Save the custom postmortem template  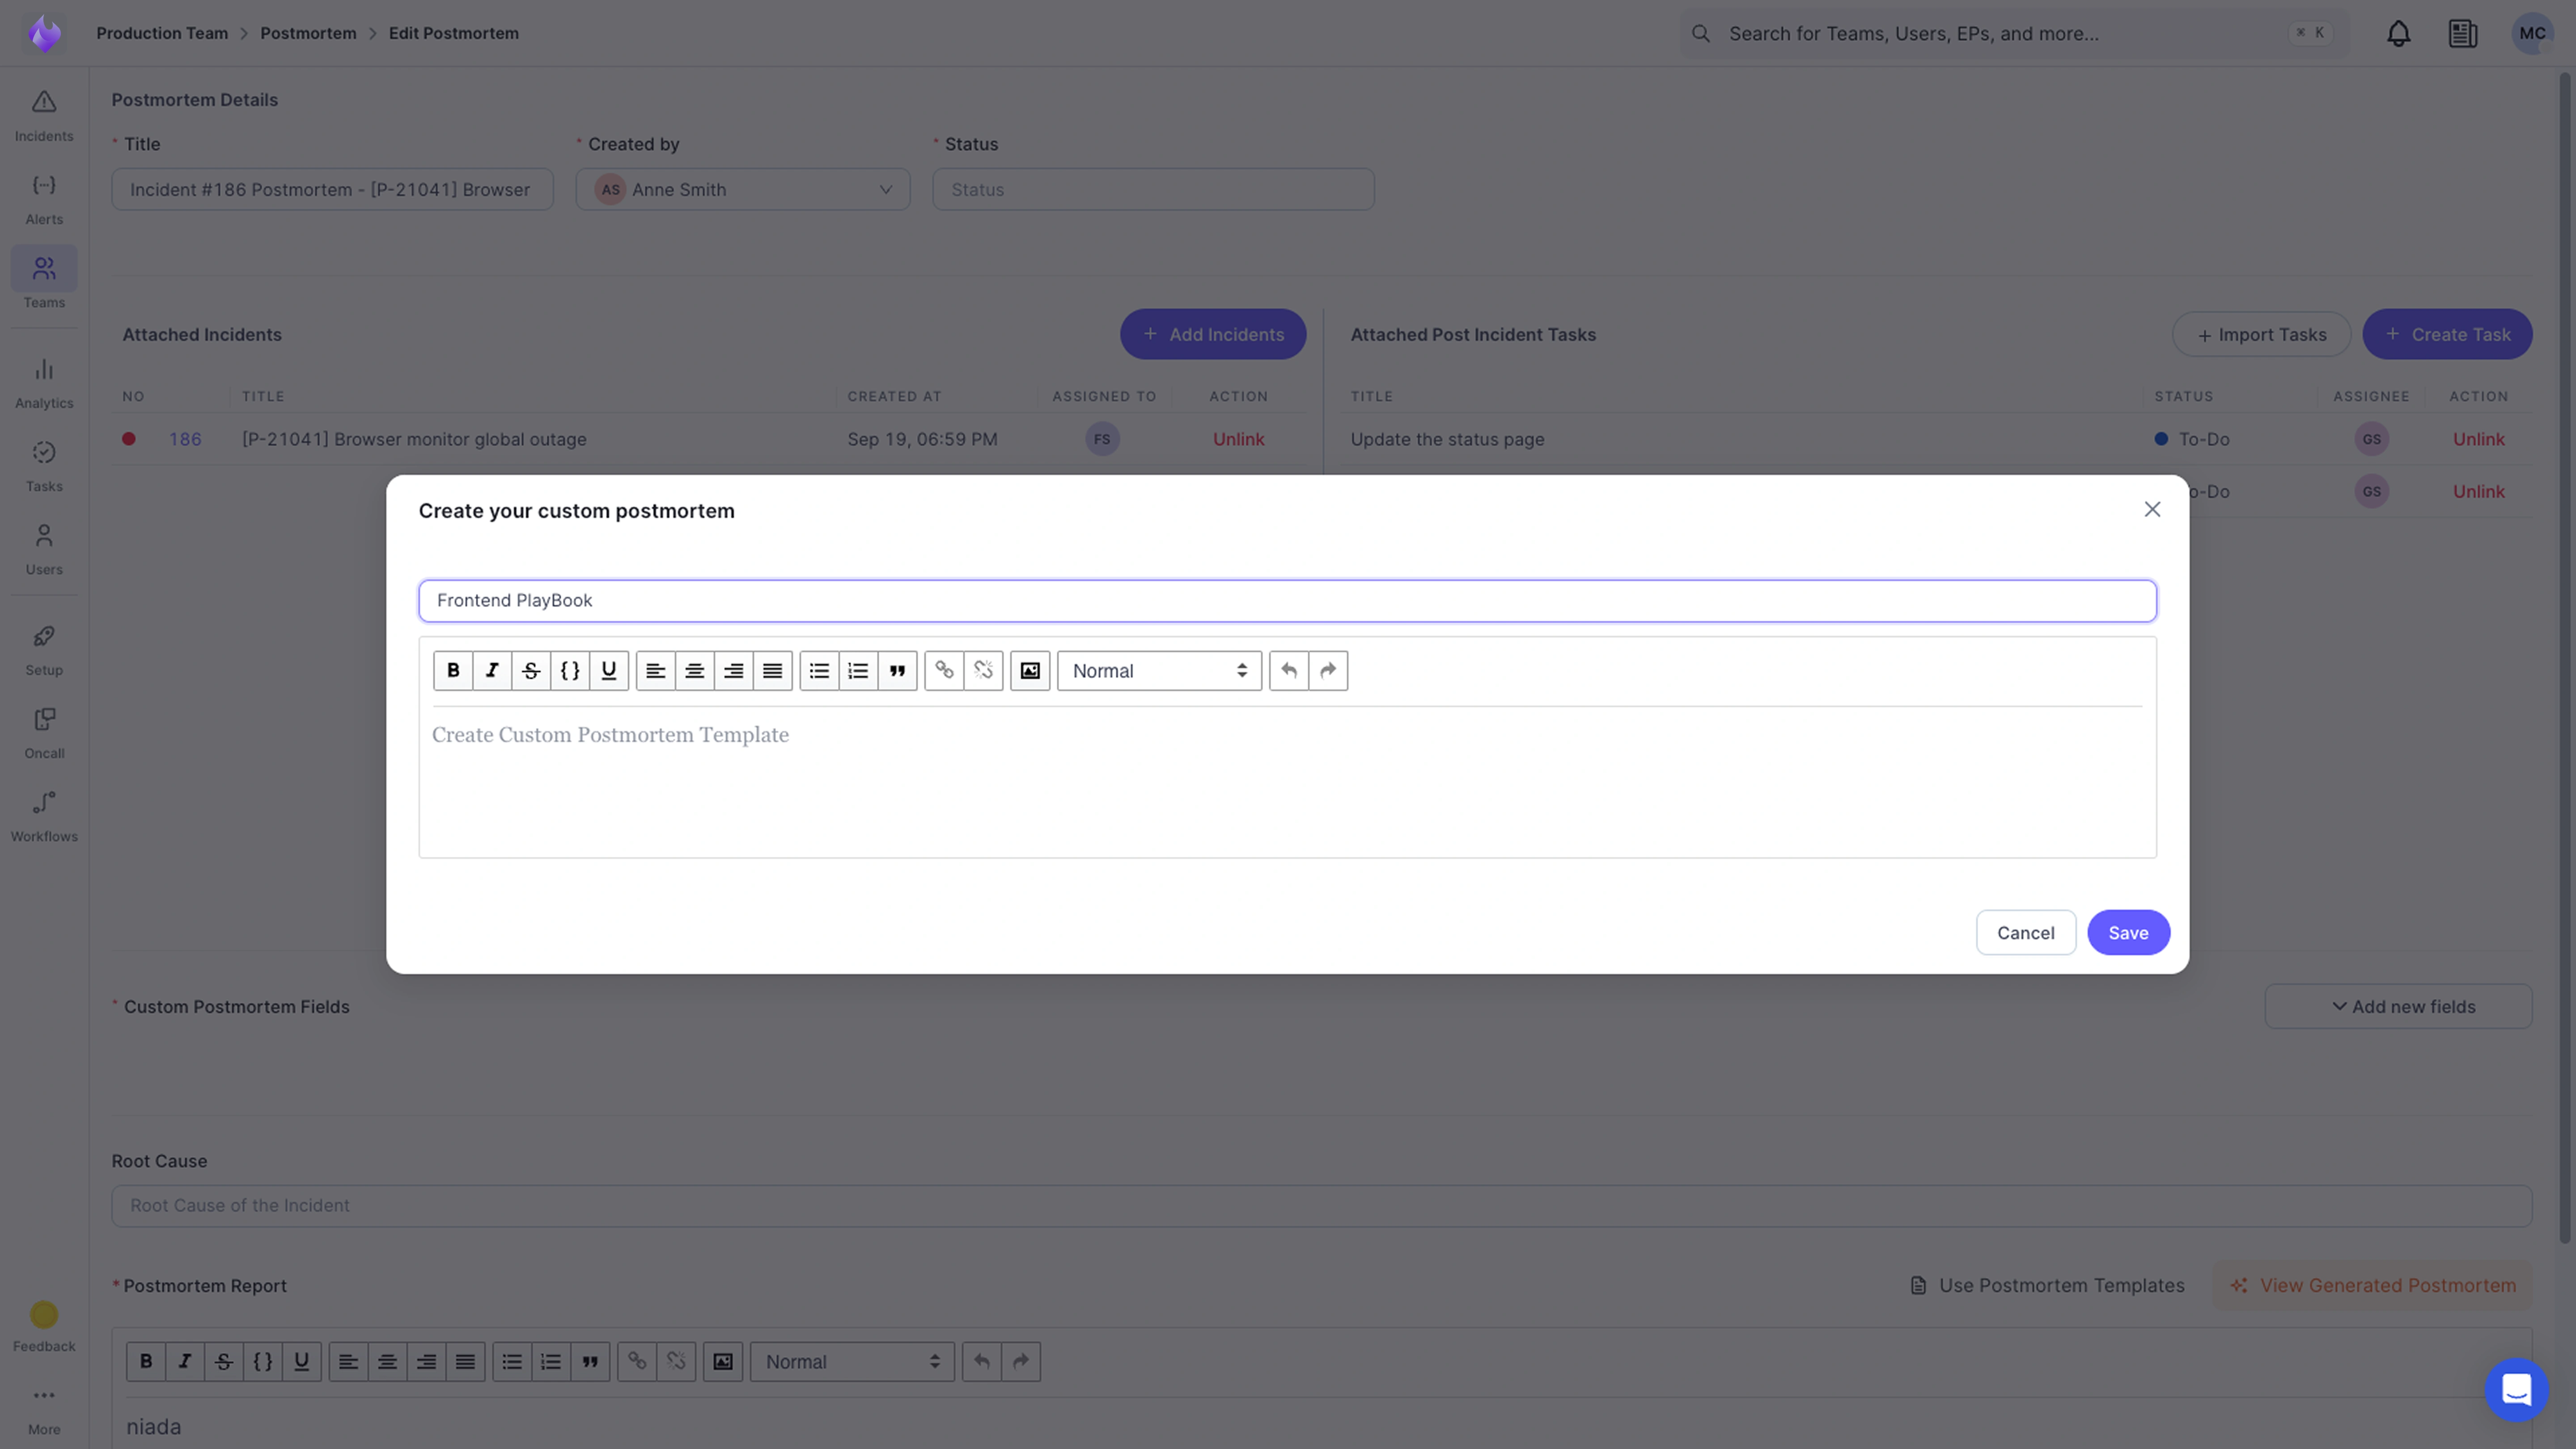tap(2127, 932)
